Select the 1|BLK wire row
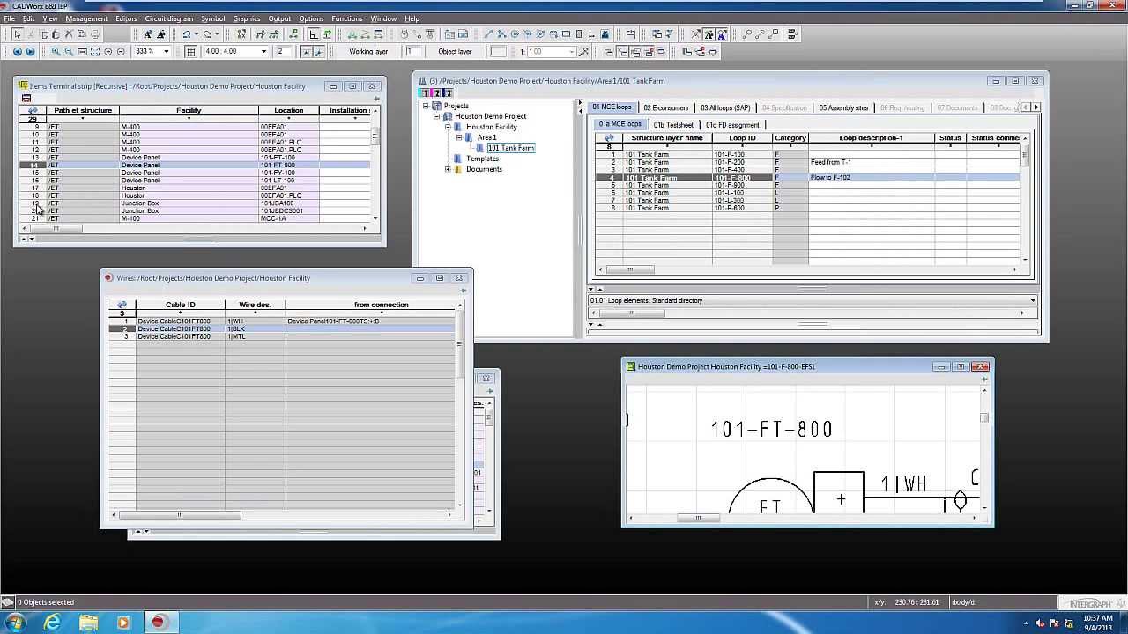Image resolution: width=1128 pixels, height=634 pixels. point(282,328)
